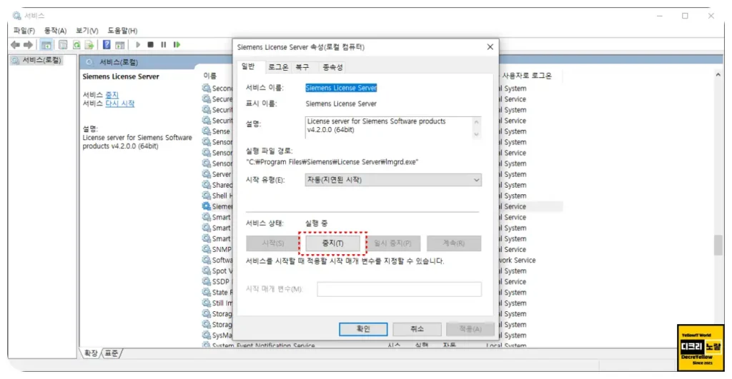Switch to the 일반 tab

coord(248,66)
